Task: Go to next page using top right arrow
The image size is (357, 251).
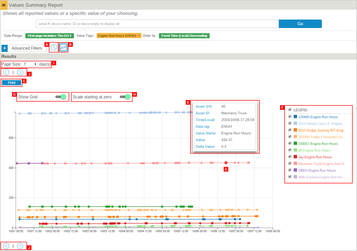Action: coord(20,72)
